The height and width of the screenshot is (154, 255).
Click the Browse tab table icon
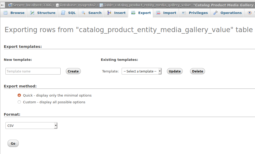6,13
